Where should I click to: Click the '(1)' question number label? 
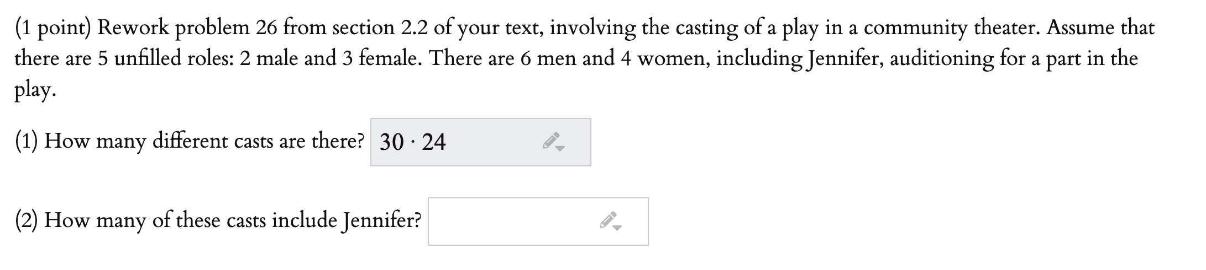[27, 142]
